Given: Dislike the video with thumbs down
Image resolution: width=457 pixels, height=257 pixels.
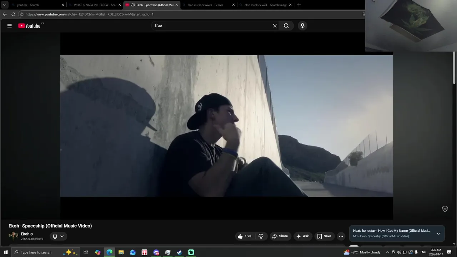Looking at the screenshot, I should click(x=261, y=236).
